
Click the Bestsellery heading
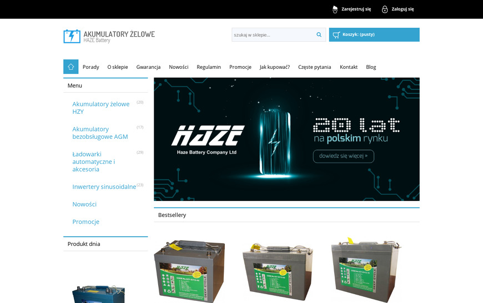172,215
